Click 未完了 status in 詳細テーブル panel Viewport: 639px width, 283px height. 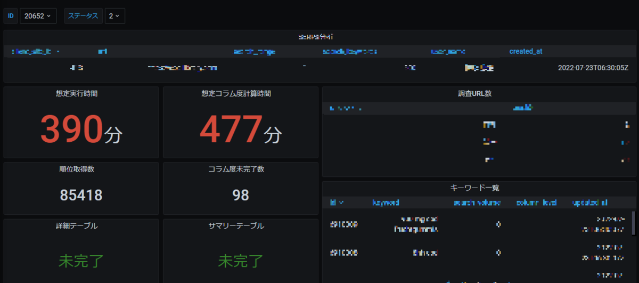point(81,261)
